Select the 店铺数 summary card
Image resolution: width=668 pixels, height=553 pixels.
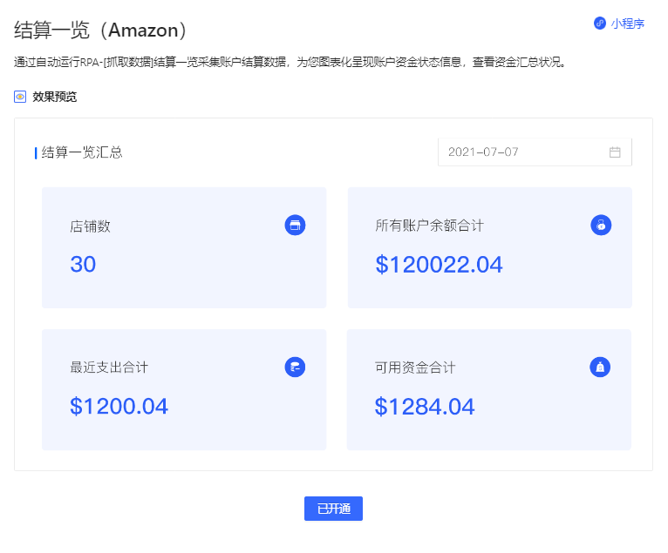pos(184,247)
